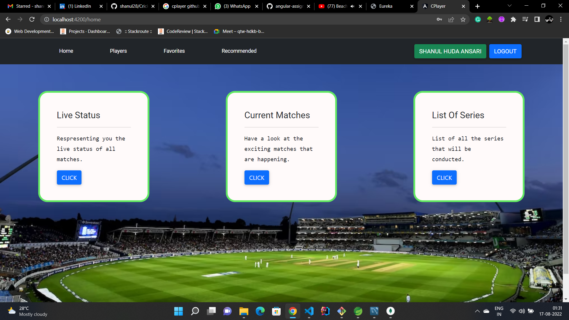Mute the YouTube tab audio icon
The width and height of the screenshot is (569, 320).
352,6
